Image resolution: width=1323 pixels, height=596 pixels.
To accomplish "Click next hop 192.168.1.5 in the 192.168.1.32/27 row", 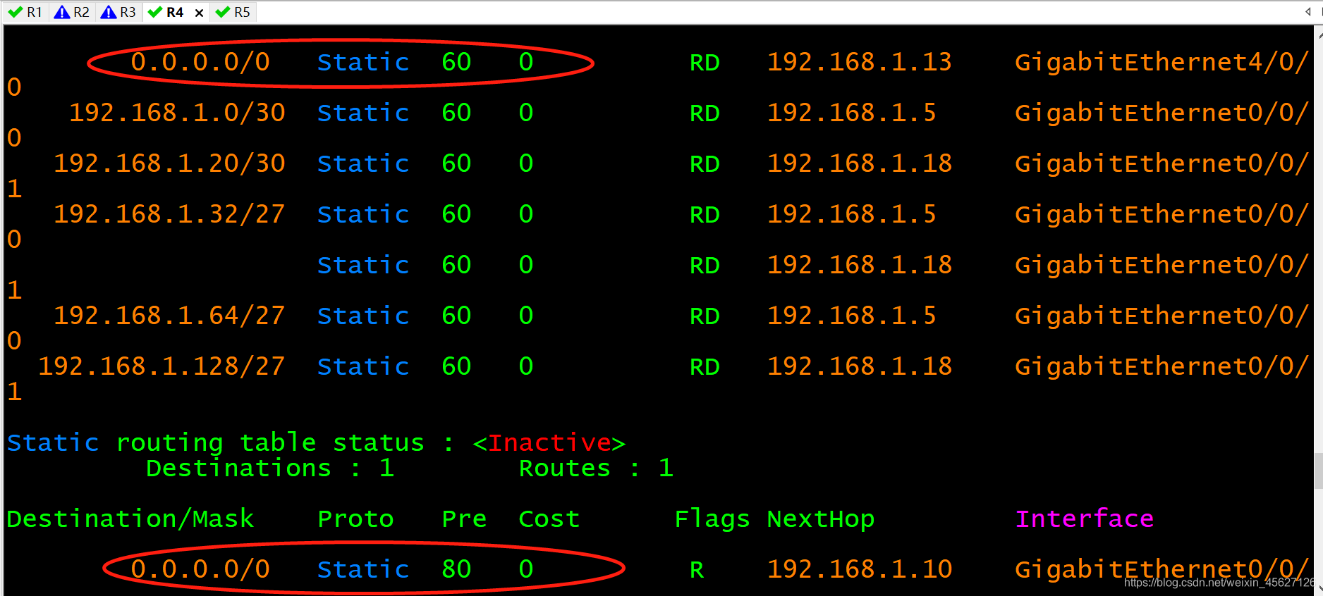I will click(852, 214).
